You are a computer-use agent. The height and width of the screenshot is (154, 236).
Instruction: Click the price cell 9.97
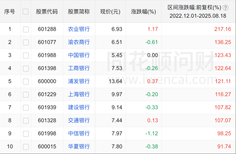pos(117,94)
